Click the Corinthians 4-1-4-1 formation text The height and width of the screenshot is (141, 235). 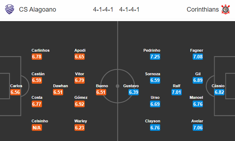[x=129, y=9]
